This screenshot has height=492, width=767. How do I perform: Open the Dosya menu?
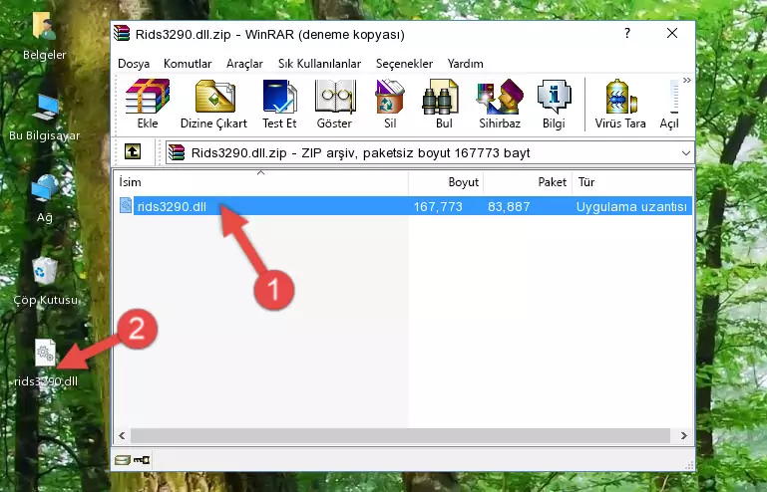[x=134, y=64]
